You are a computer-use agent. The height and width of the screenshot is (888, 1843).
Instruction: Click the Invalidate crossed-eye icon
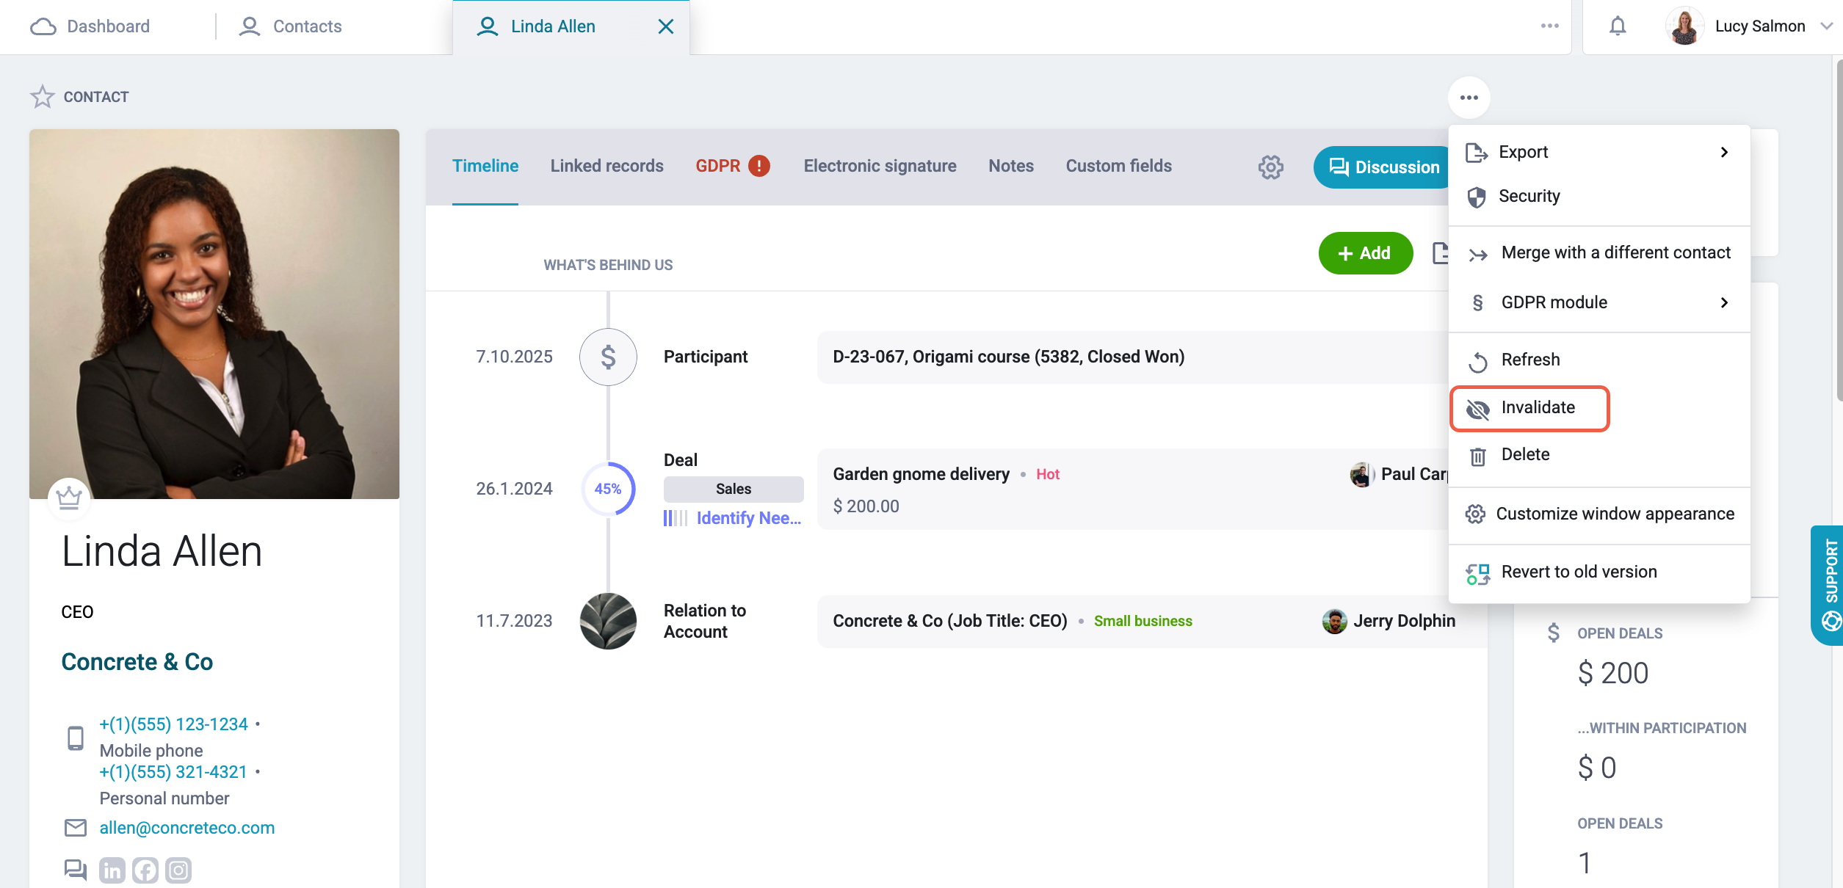click(x=1477, y=410)
